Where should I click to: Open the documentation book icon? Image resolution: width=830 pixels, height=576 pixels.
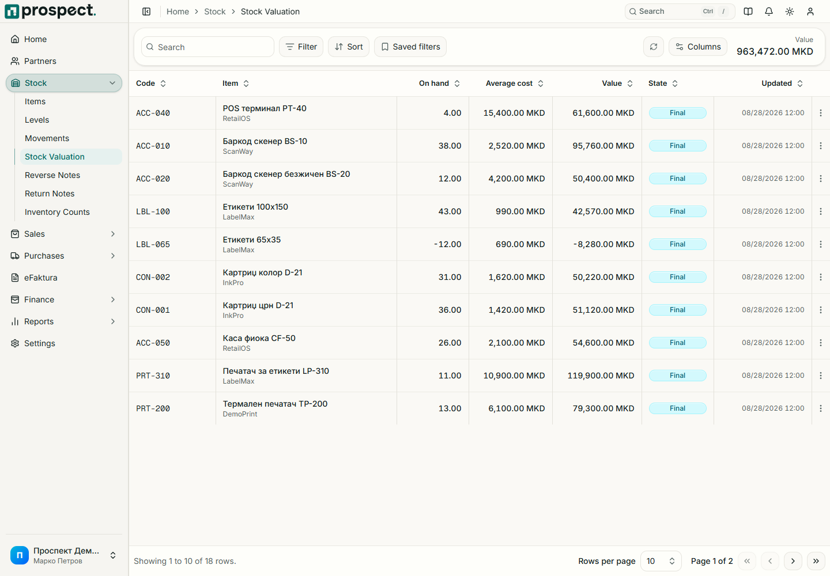pos(748,12)
